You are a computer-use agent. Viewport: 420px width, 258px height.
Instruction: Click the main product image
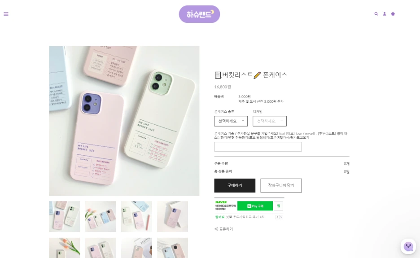tap(124, 121)
